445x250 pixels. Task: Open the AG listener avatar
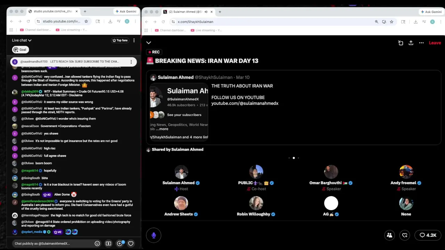point(331,203)
